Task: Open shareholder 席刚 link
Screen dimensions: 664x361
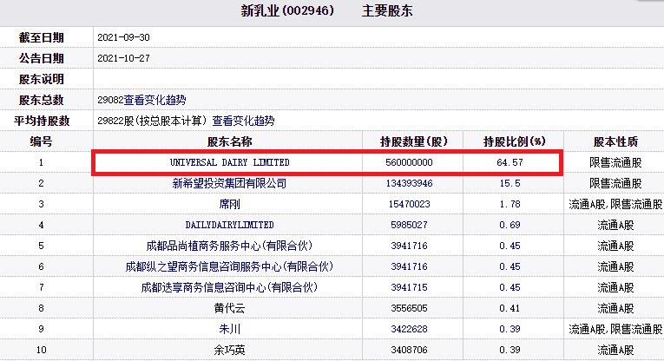Action: pos(229,204)
